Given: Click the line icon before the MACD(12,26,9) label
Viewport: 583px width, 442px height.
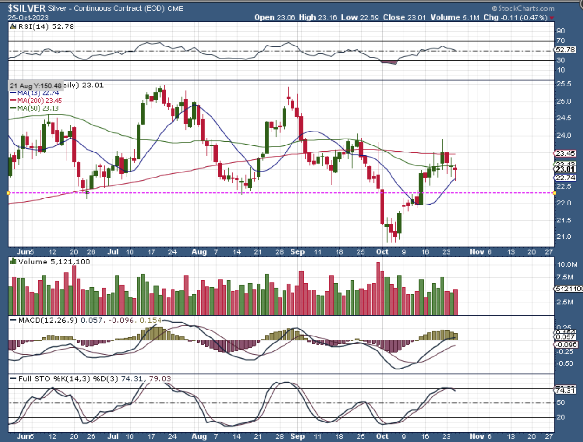Looking at the screenshot, I should pos(12,320).
